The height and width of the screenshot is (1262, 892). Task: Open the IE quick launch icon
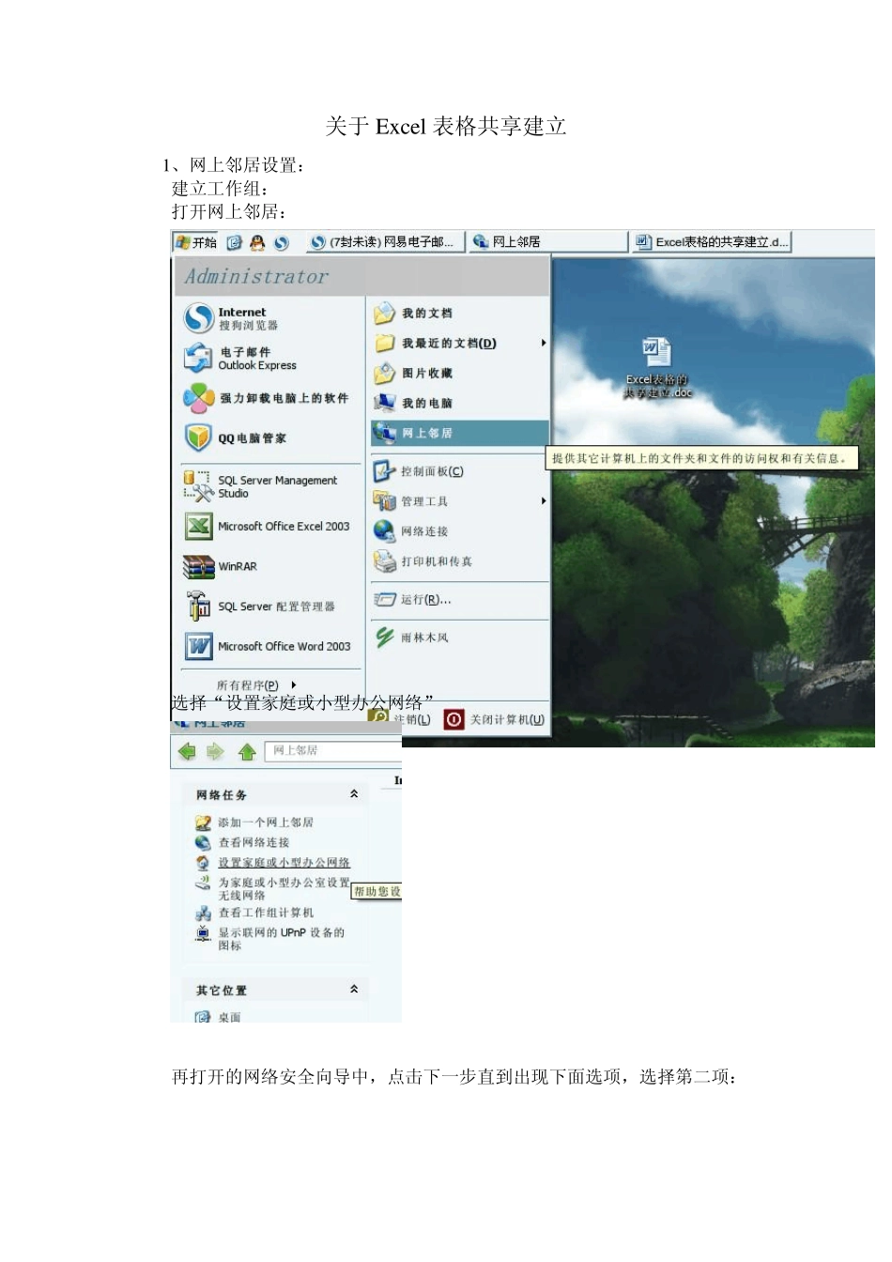click(235, 242)
